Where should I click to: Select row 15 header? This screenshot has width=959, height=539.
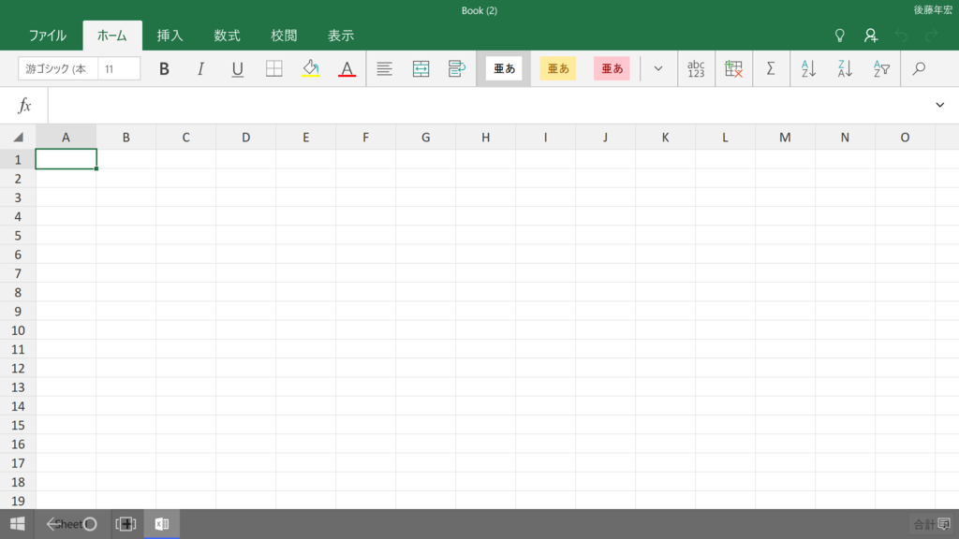[18, 426]
